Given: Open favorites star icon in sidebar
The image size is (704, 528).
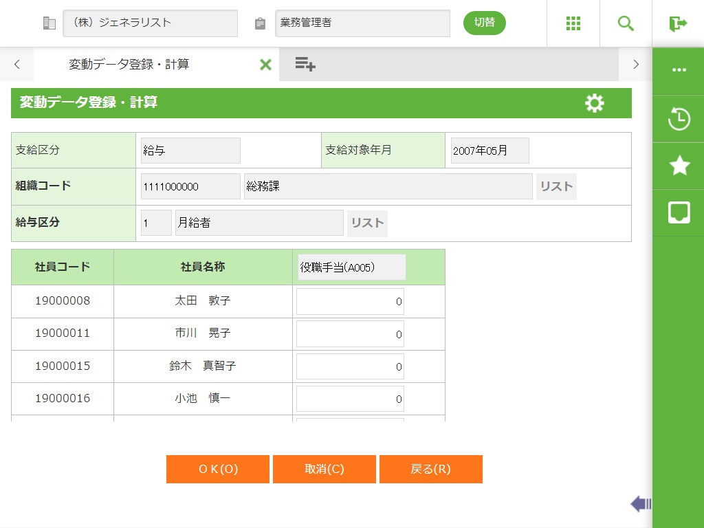Looking at the screenshot, I should (x=679, y=166).
